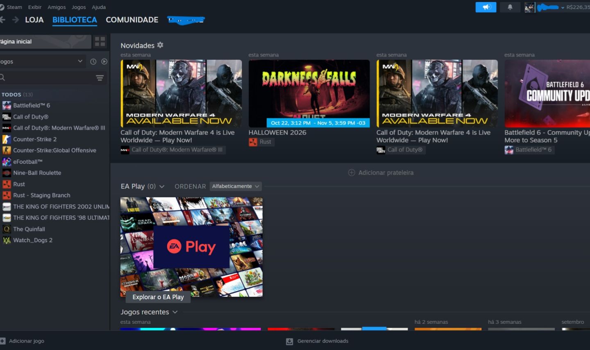The image size is (590, 350).
Task: Open the Novidades settings gear
Action: click(x=160, y=45)
